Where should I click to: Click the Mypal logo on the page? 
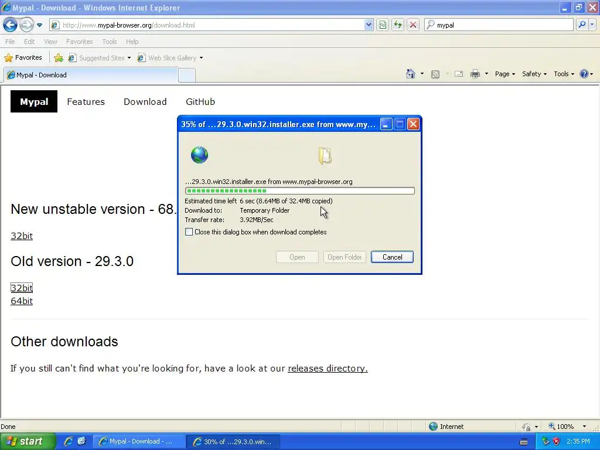pos(34,101)
